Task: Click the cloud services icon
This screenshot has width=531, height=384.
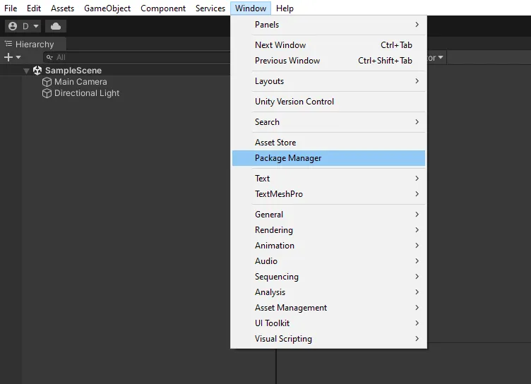Action: pos(56,26)
